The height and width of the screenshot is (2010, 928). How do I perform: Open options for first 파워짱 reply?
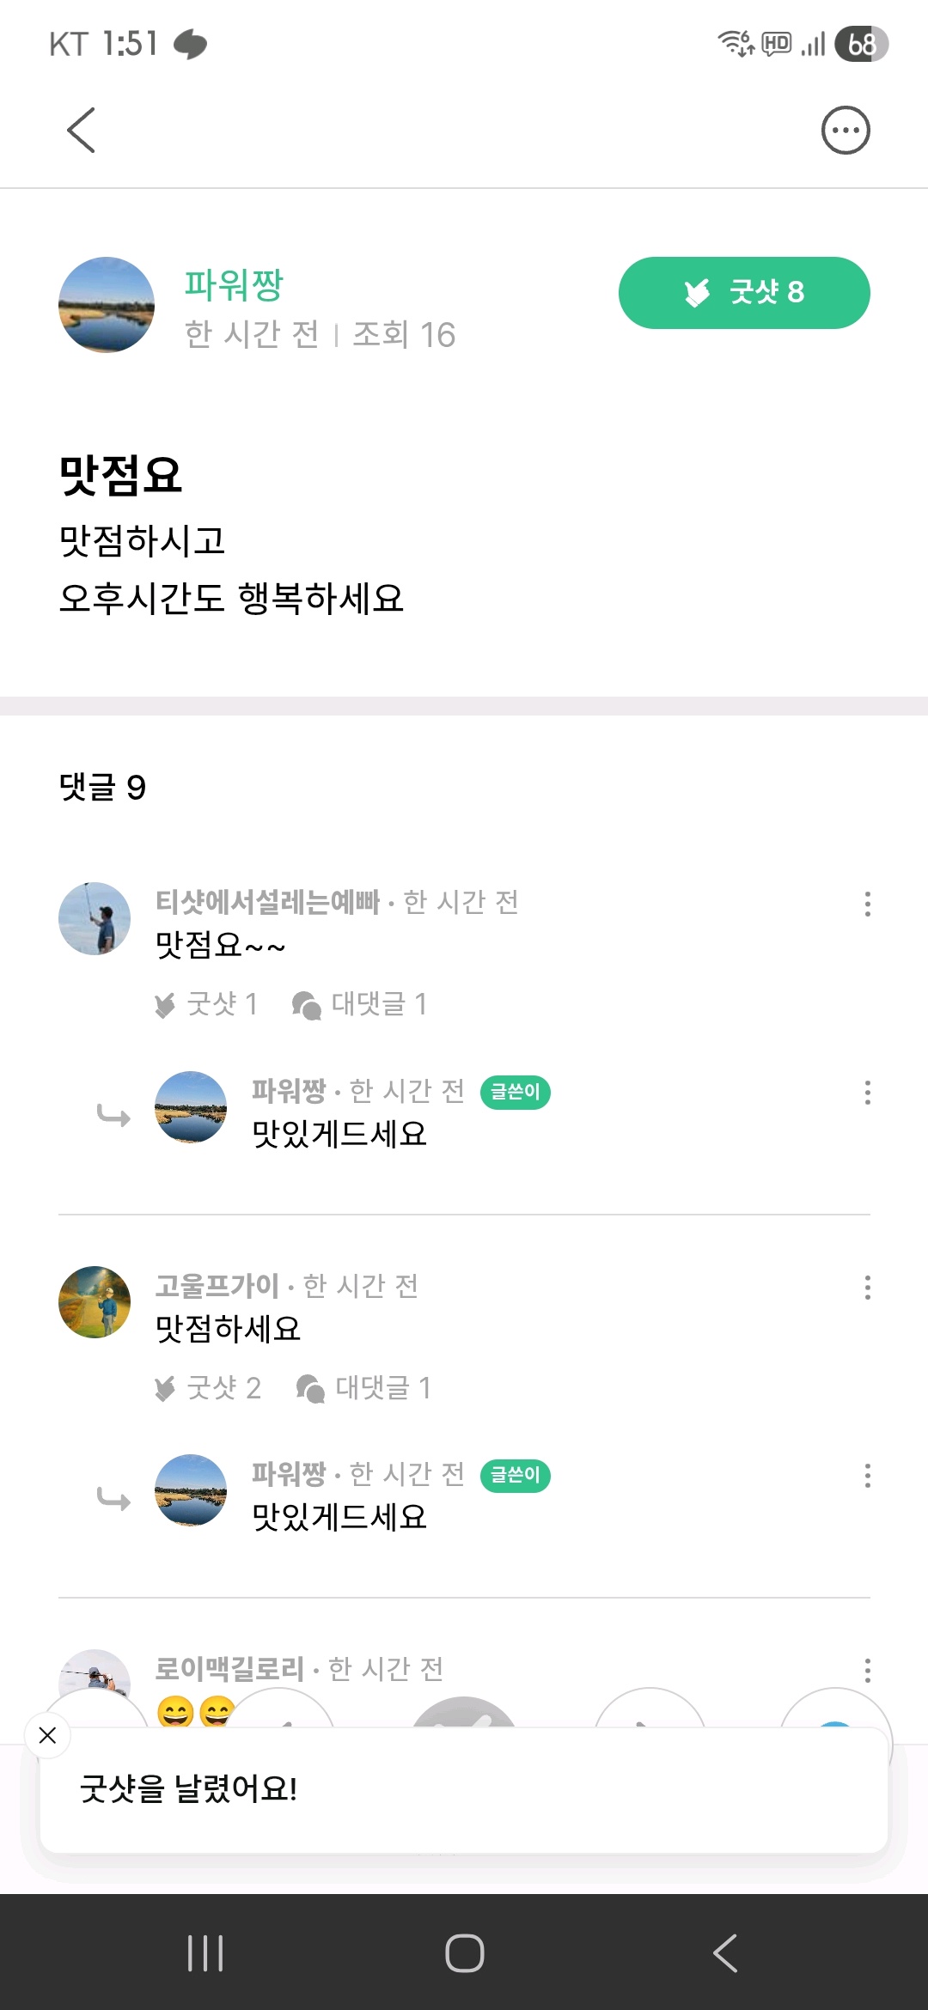coord(868,1093)
